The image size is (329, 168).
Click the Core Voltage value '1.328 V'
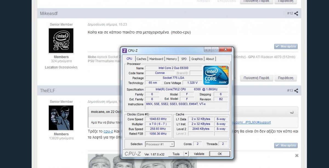coord(192,83)
